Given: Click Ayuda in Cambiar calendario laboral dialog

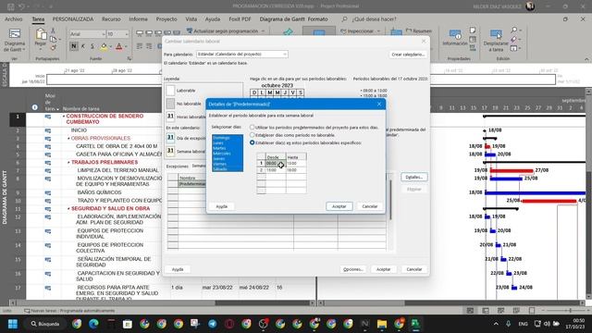Looking at the screenshot, I should 178,269.
